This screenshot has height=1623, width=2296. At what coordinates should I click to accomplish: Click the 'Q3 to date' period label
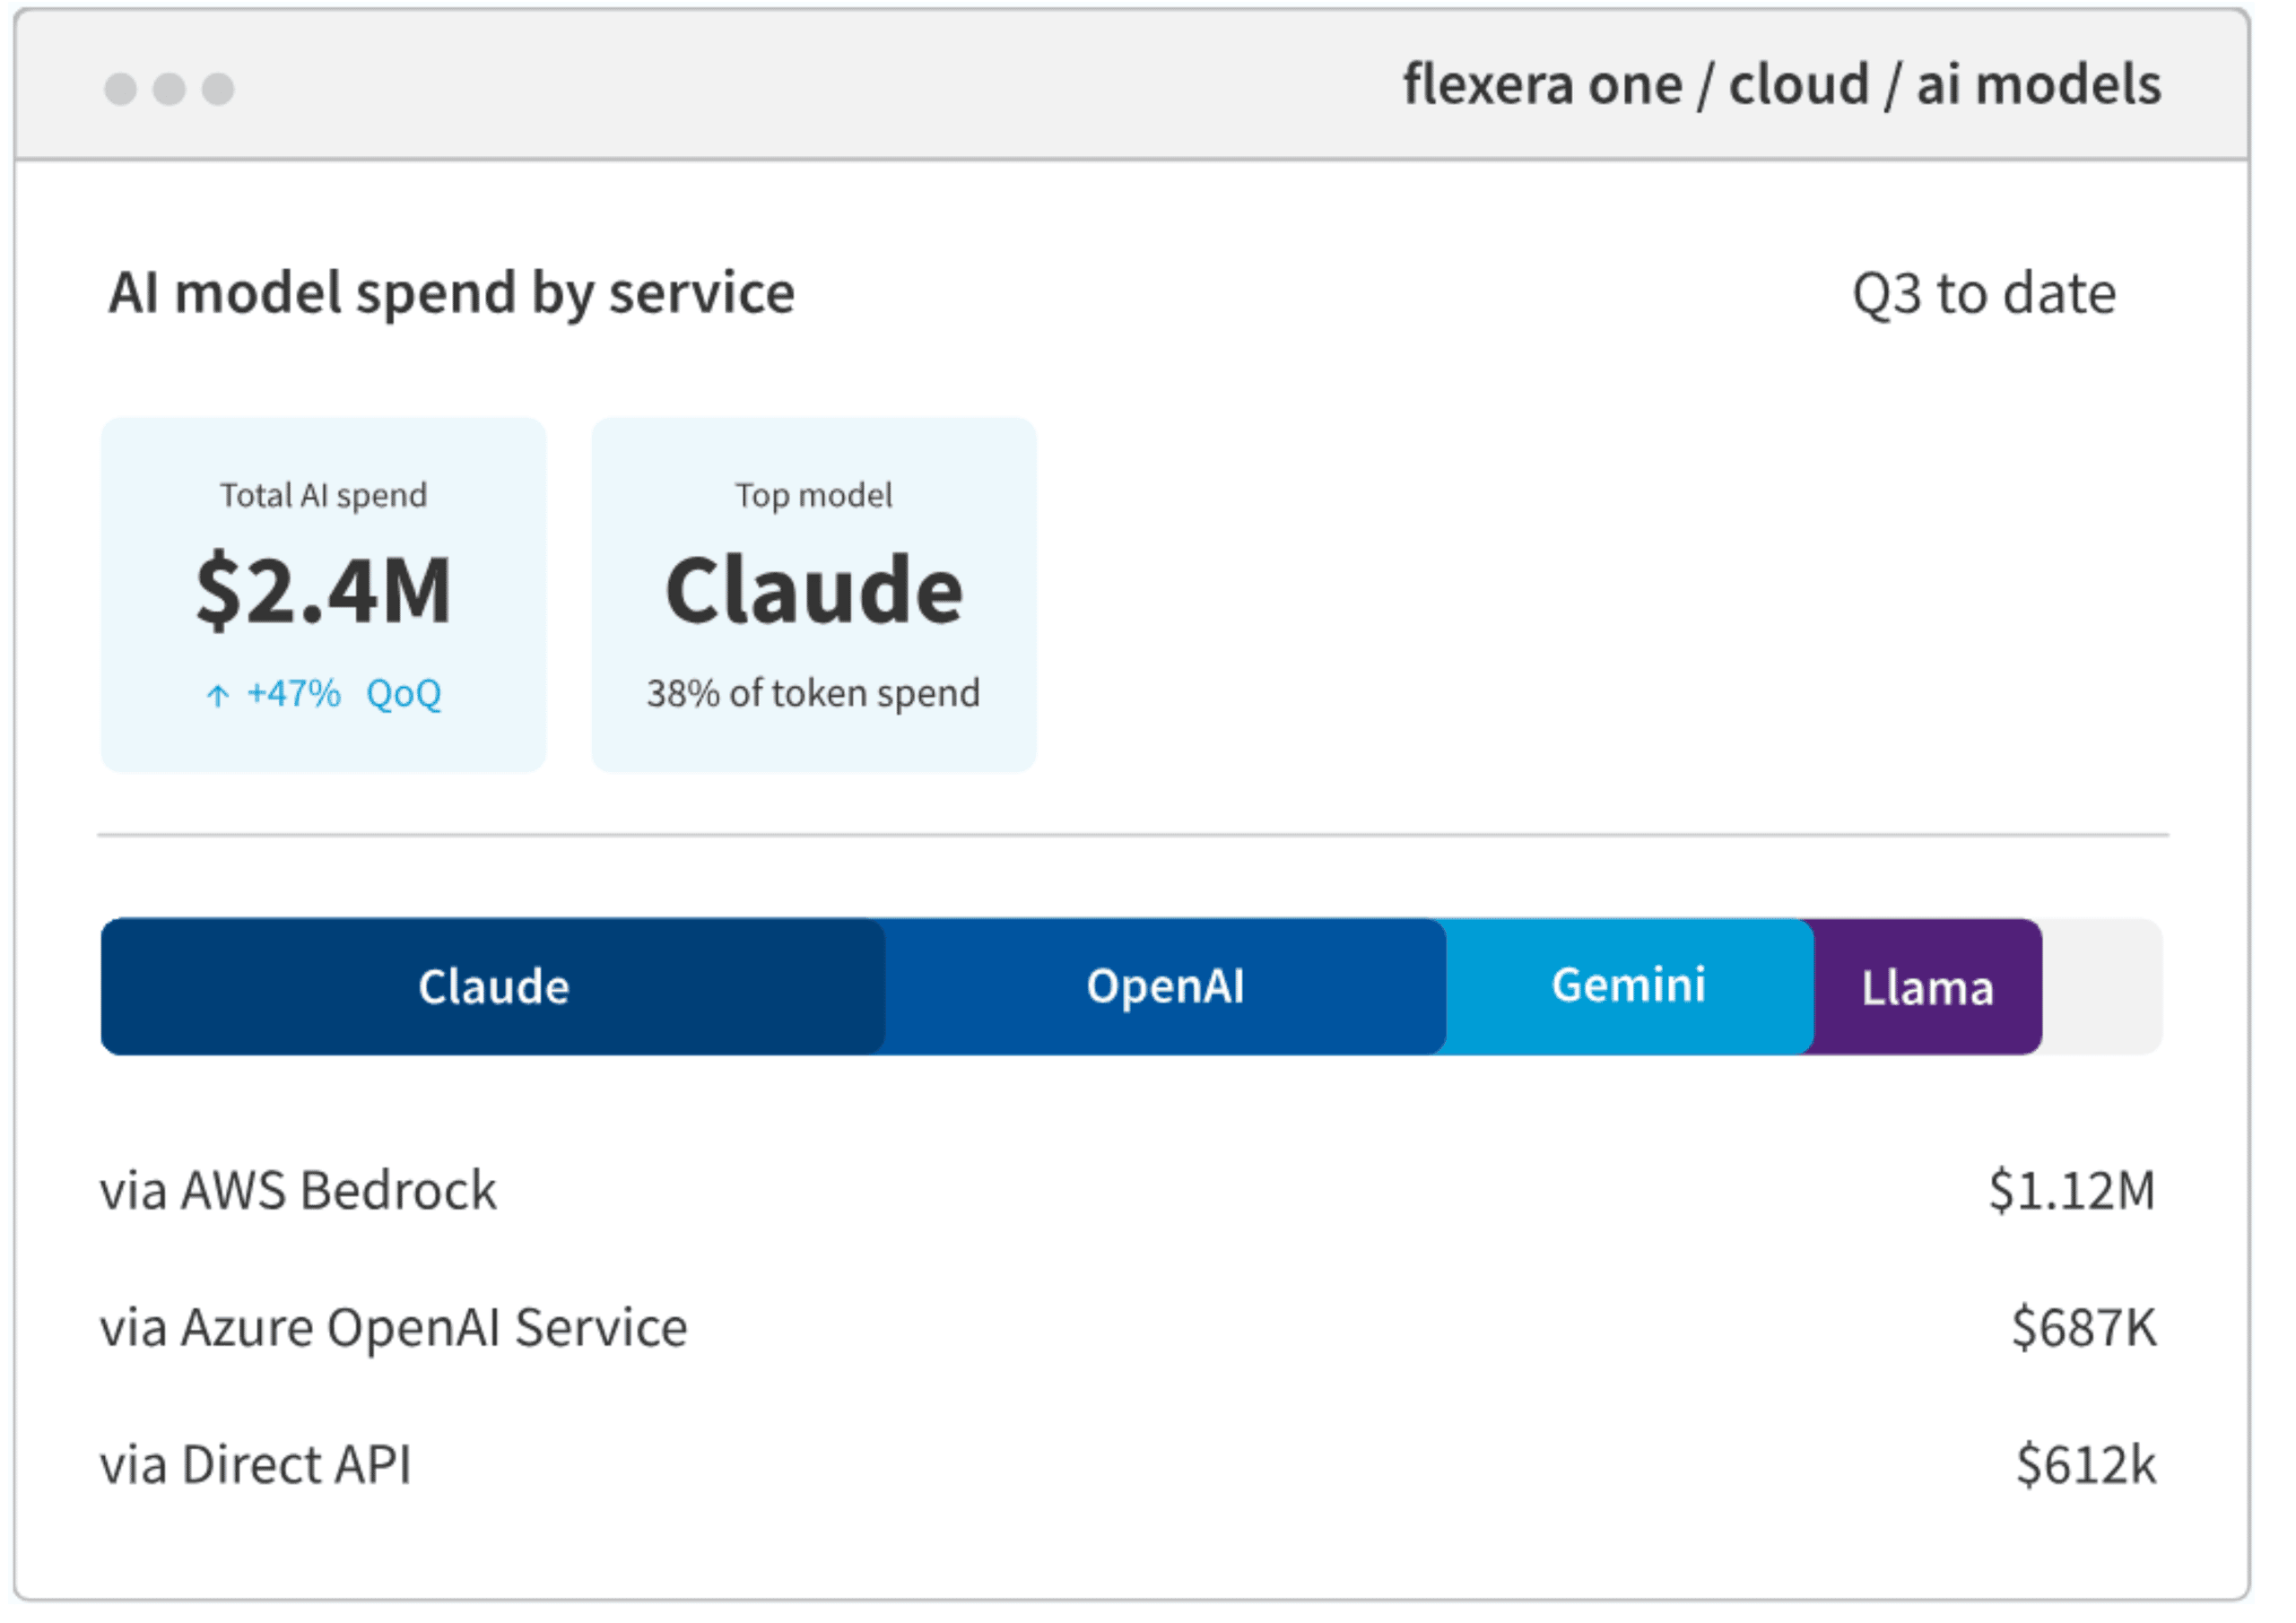(x=1984, y=294)
